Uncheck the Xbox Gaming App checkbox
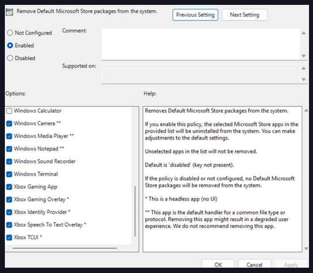Viewport: 313px width, 273px height. [9, 187]
